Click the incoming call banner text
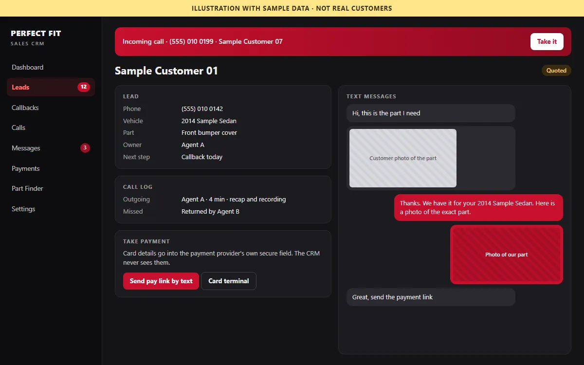This screenshot has height=365, width=584. (x=202, y=41)
